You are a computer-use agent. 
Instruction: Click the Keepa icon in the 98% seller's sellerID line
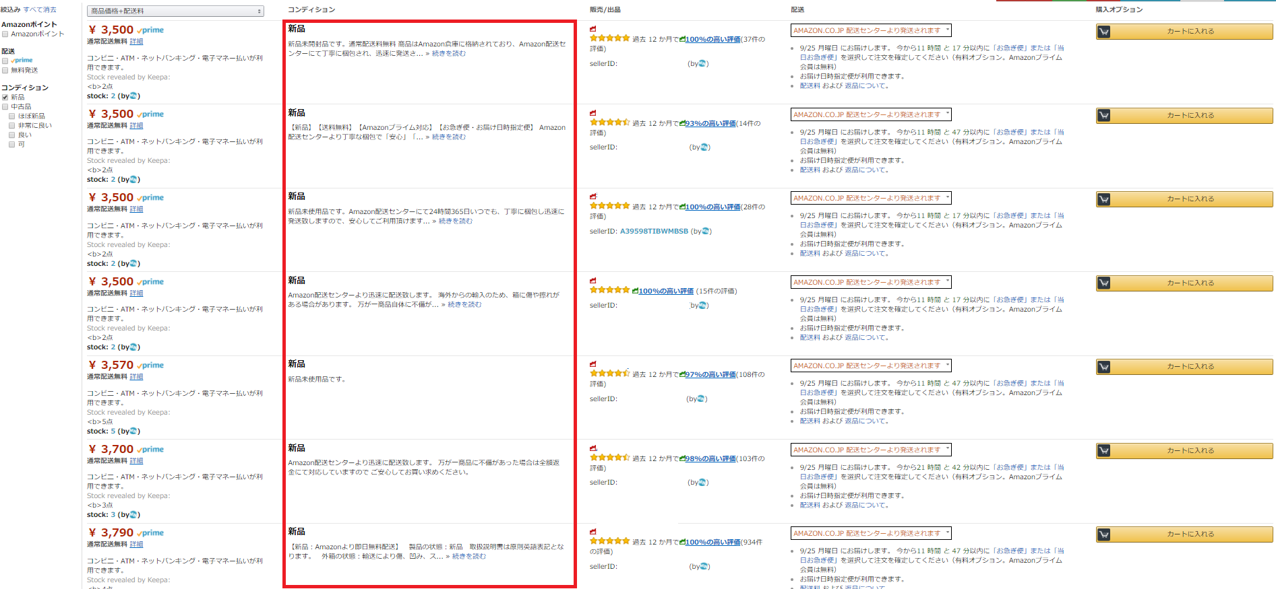pos(702,482)
